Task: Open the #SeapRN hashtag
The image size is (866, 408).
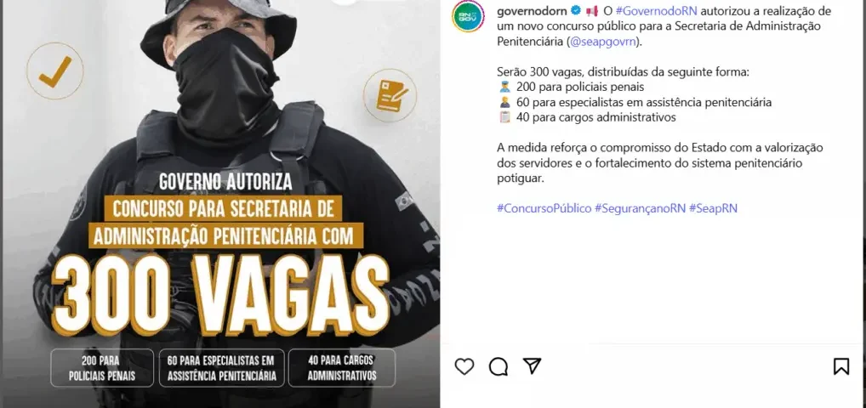Action: [x=713, y=208]
